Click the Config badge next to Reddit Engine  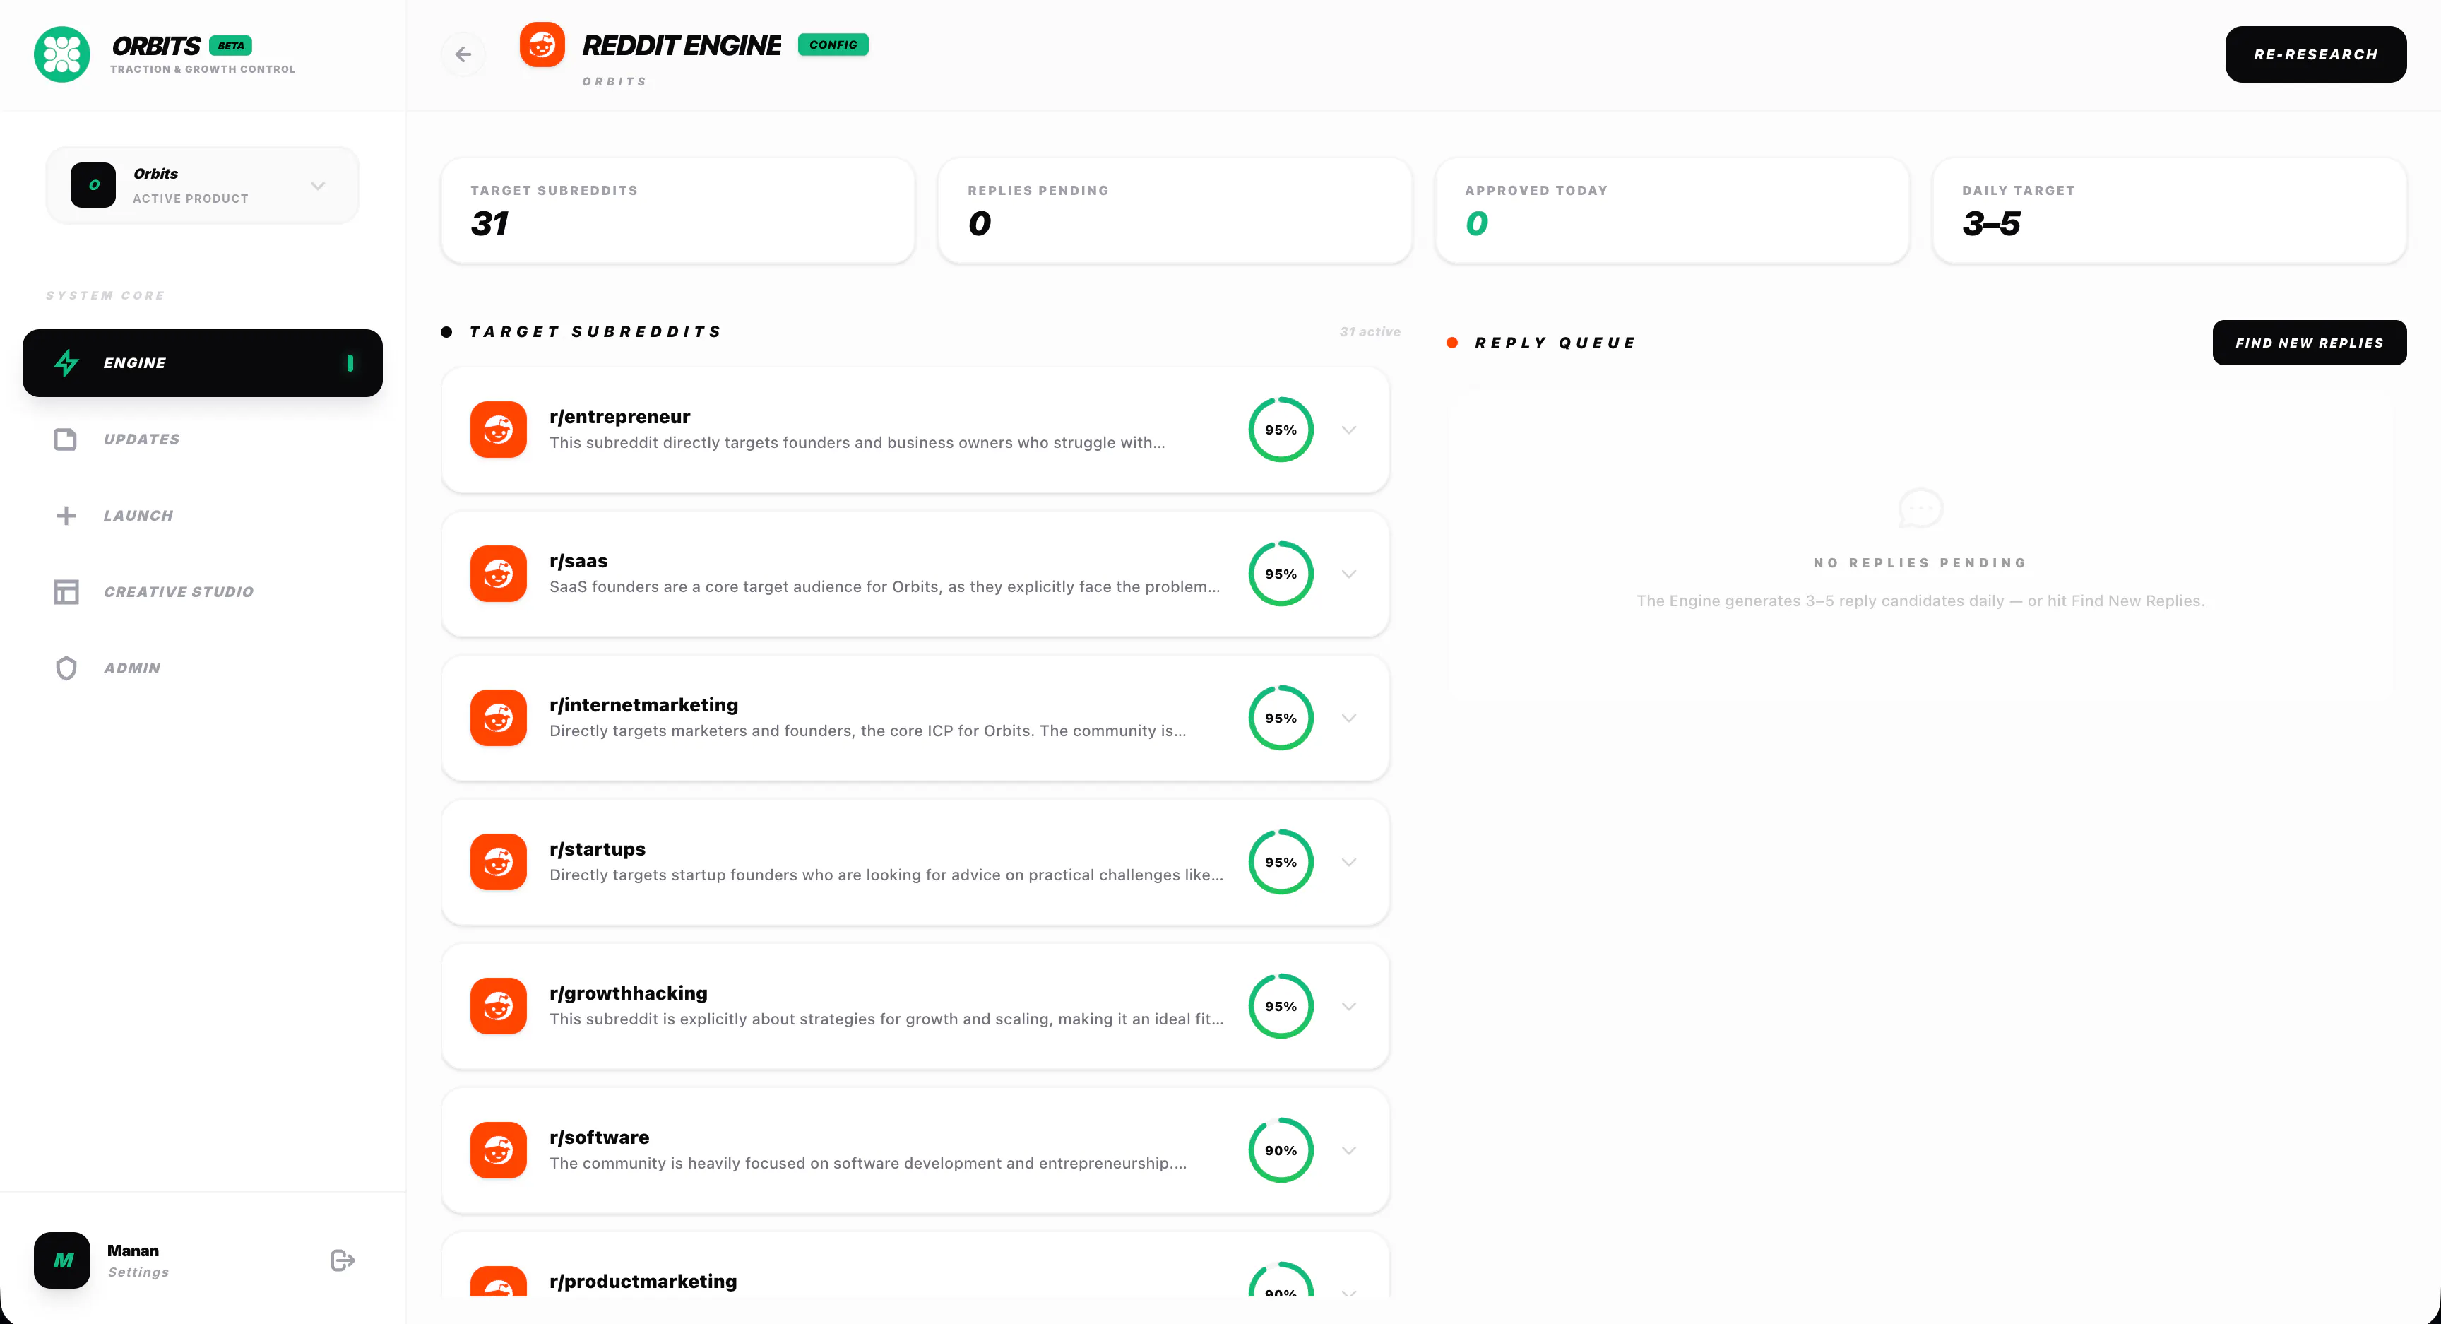[833, 45]
